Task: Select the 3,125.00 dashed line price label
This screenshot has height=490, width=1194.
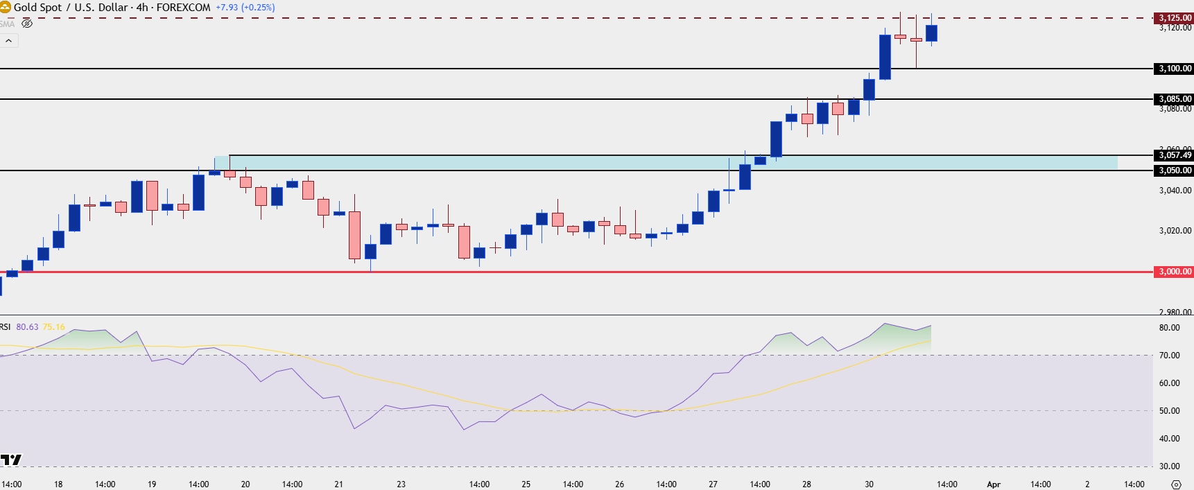Action: click(x=1173, y=18)
